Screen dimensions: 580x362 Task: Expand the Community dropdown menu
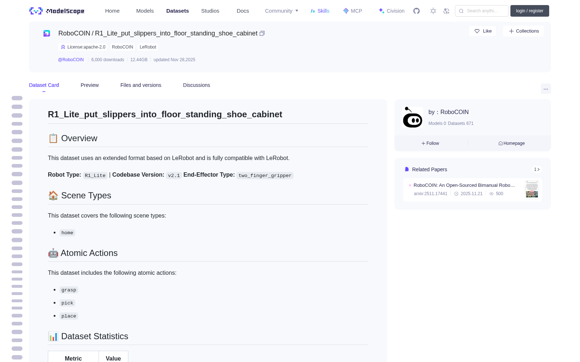tap(282, 11)
